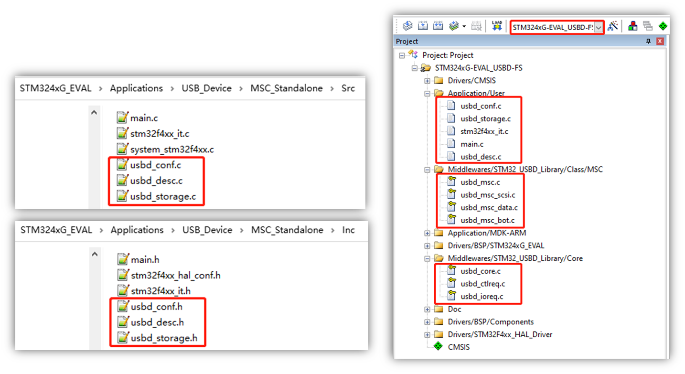Go to STM324xG_EVAL breadcrumb in Inc explorer window
685x374 pixels.
pos(56,230)
